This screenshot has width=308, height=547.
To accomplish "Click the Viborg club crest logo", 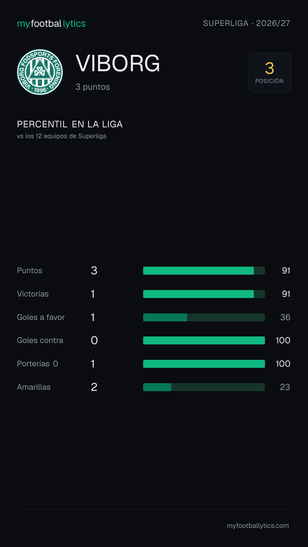I will (40, 72).
